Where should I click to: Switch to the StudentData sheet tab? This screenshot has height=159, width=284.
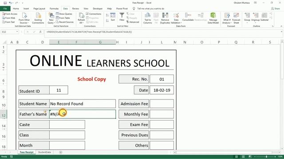(x=44, y=152)
